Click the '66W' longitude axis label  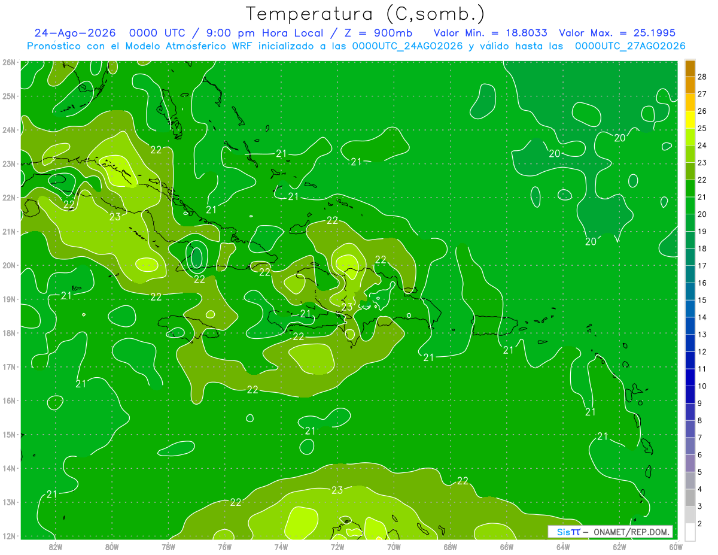pyautogui.click(x=506, y=546)
